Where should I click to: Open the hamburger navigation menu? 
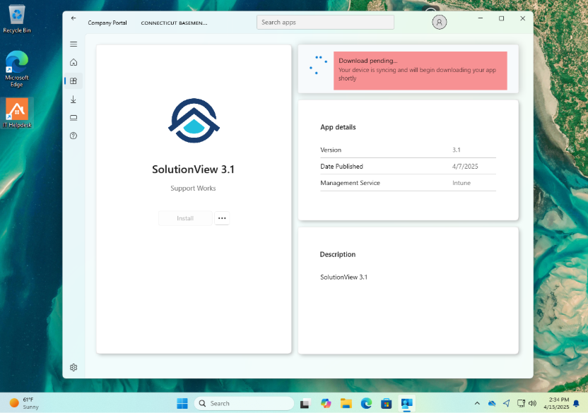(73, 44)
